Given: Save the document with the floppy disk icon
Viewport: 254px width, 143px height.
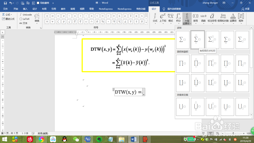Looking at the screenshot, I should coord(5,3).
